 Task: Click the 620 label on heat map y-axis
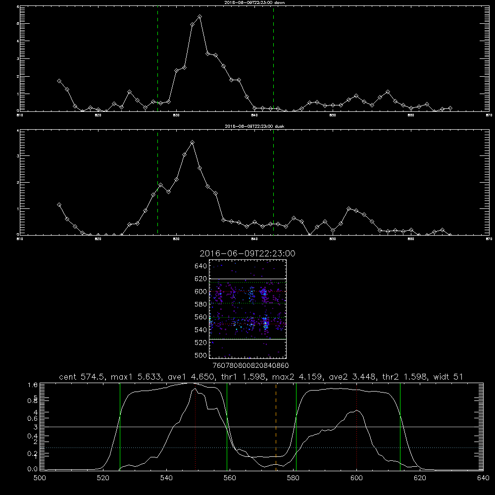coord(201,279)
